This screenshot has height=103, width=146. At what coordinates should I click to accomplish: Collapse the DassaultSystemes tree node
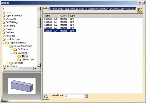7,46
